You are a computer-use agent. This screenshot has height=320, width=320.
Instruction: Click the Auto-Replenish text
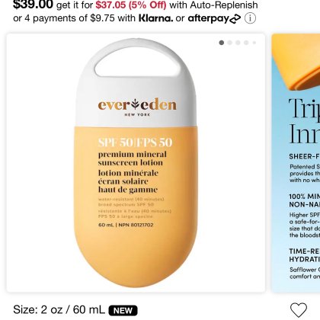[224, 5]
